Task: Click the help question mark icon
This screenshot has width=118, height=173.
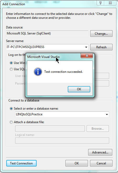Action: [x=100, y=3]
